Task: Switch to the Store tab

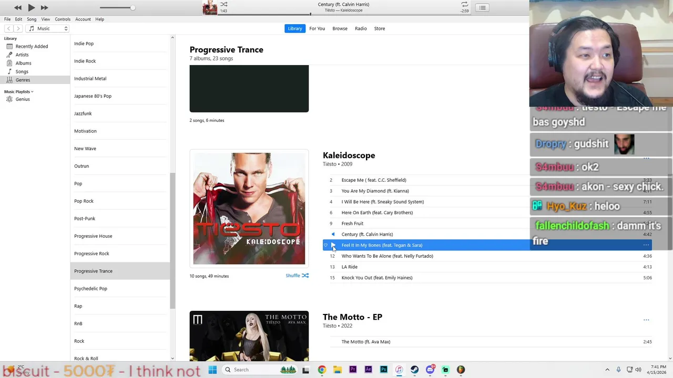Action: (x=380, y=28)
